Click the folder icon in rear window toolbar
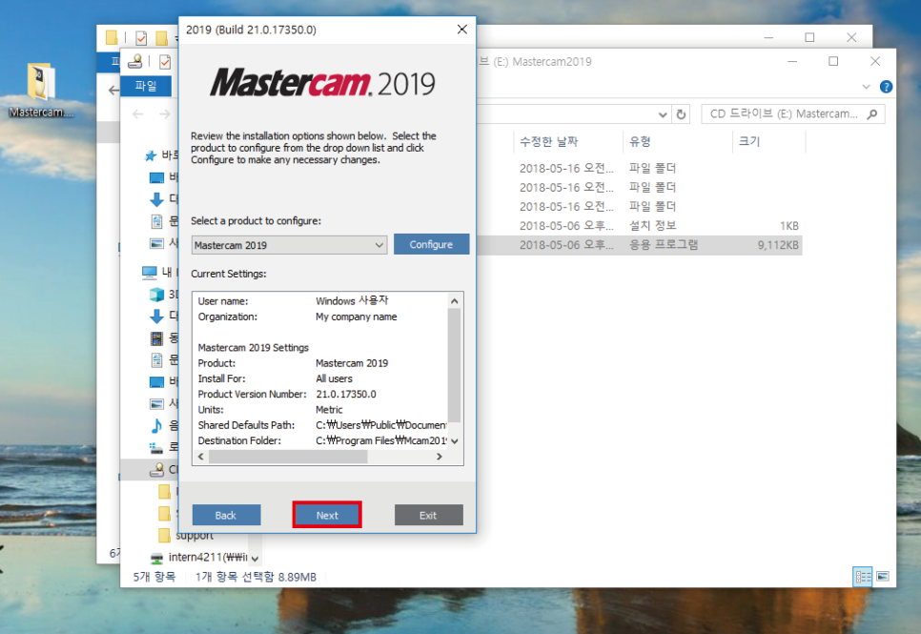Viewport: 921px width, 634px height. tap(161, 38)
